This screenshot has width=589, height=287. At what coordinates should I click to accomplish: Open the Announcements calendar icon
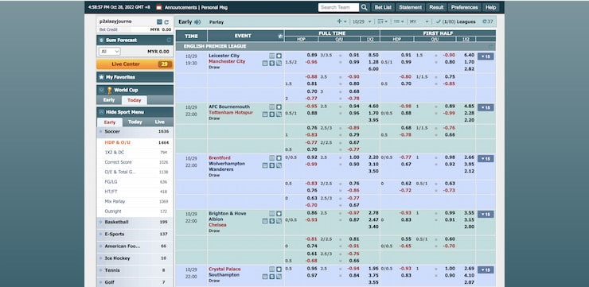click(159, 7)
